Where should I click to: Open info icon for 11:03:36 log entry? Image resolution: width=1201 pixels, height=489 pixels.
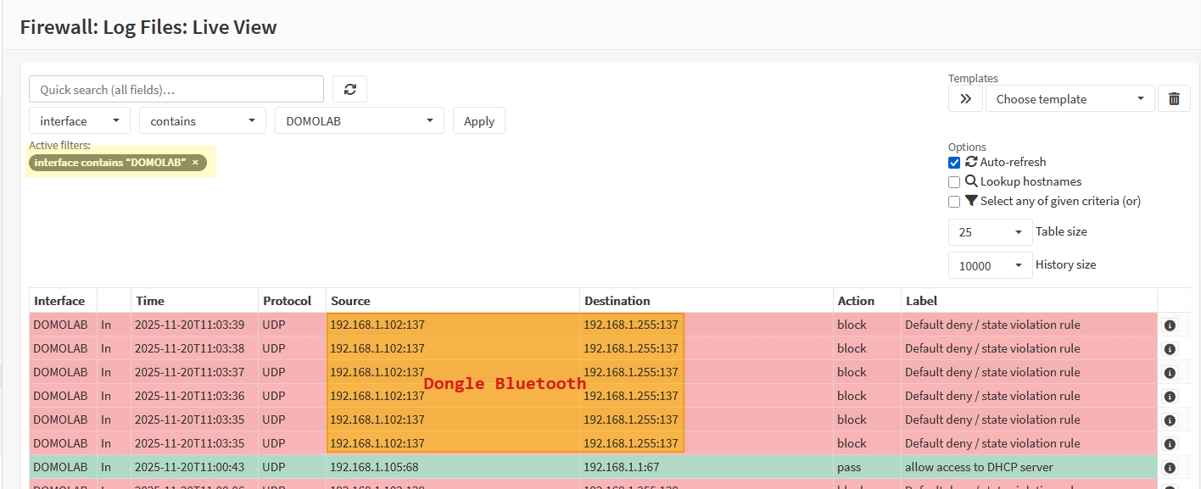(1170, 397)
